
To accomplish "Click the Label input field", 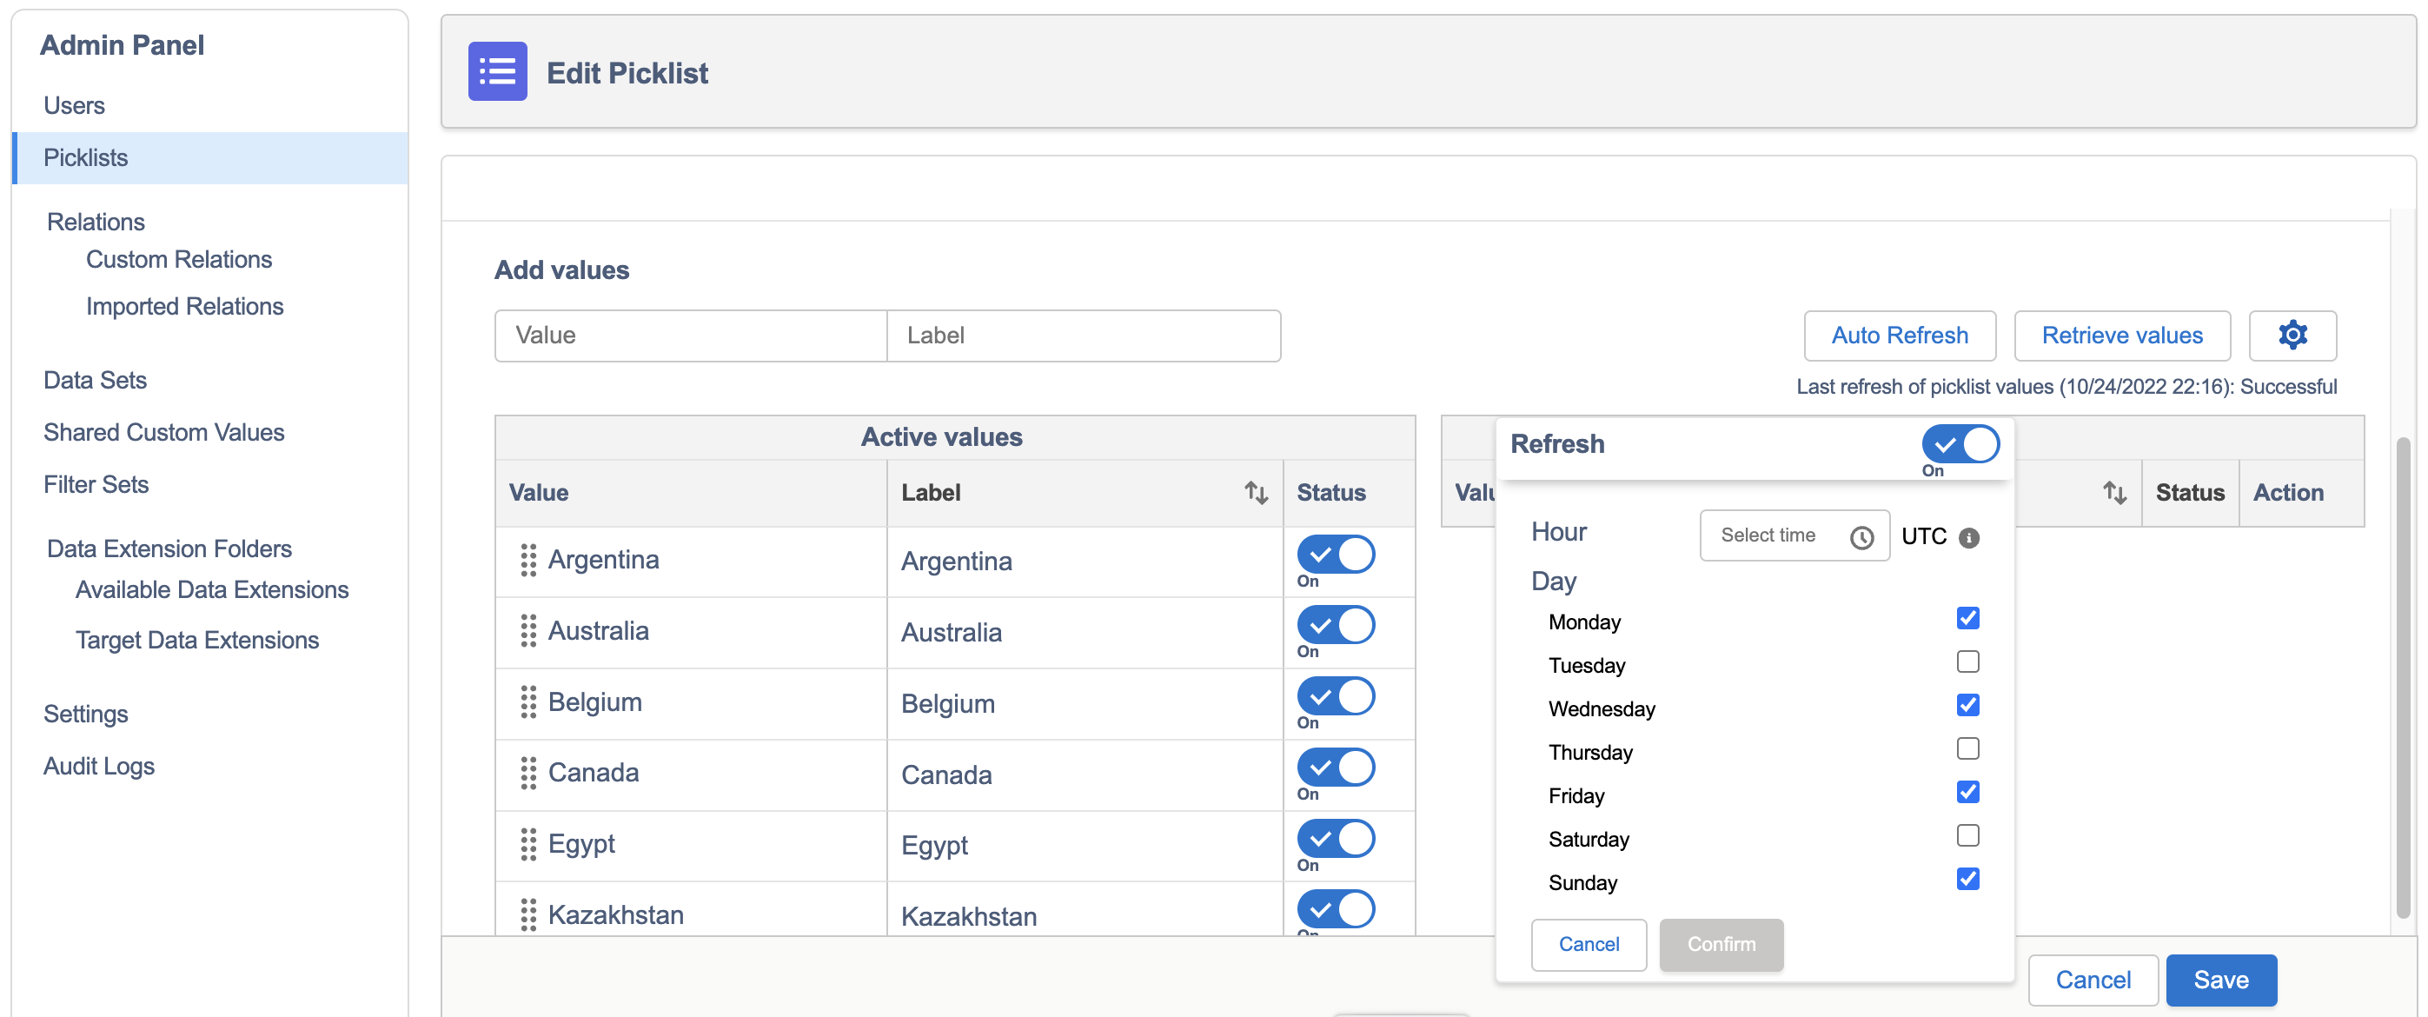I will [x=1084, y=336].
